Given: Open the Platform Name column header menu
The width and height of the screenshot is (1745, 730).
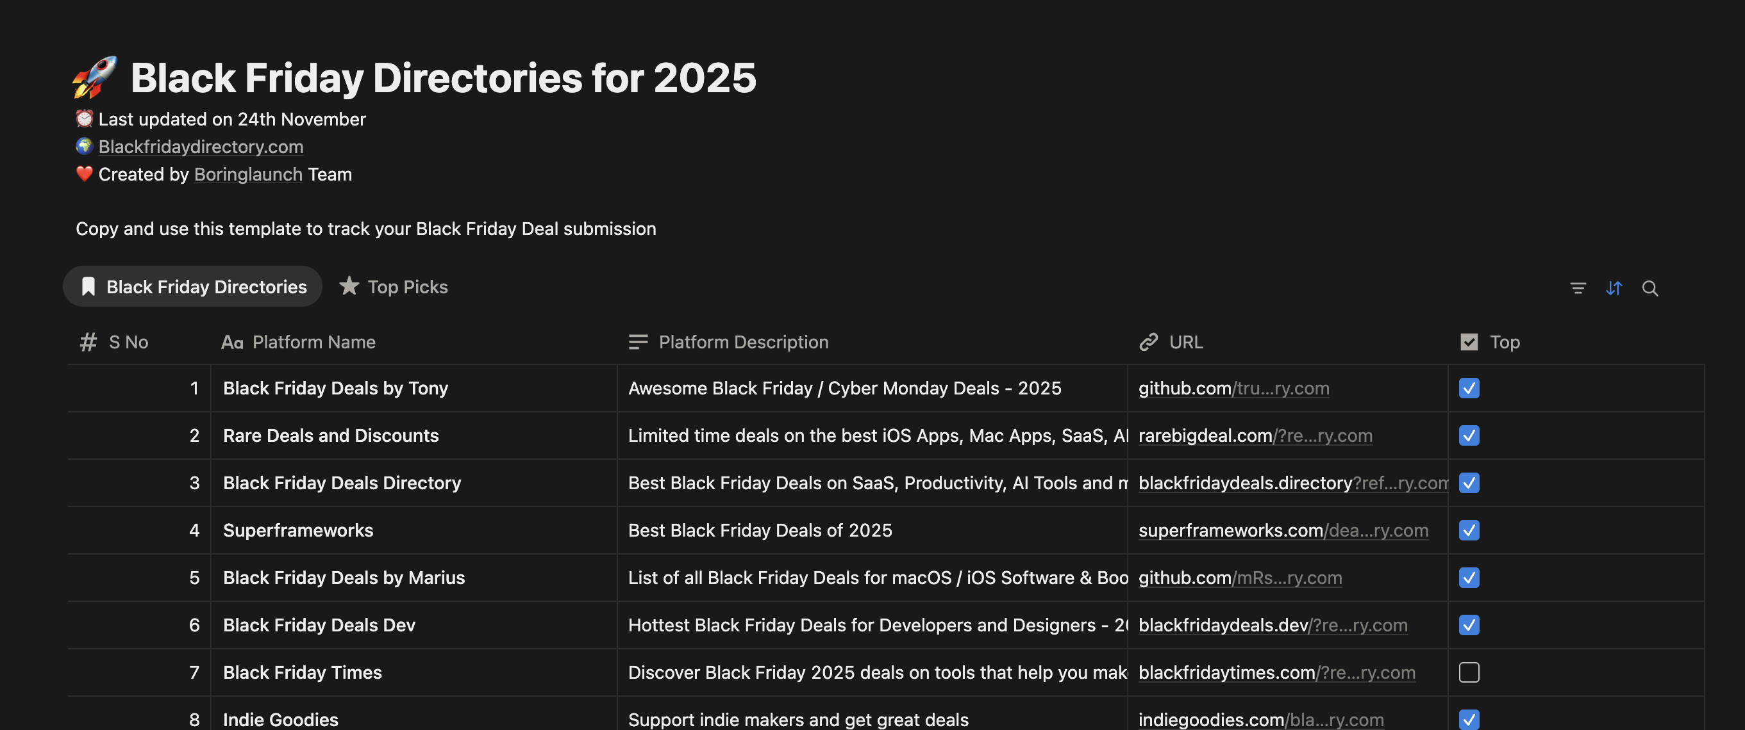Looking at the screenshot, I should click(x=313, y=343).
